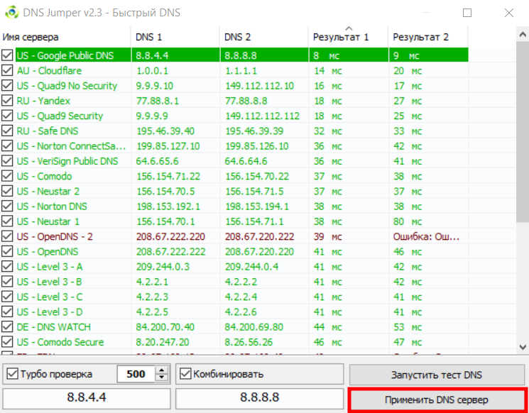The image size is (529, 413).
Task: Click the 149.112.112.112 DNS 2 cell
Action: tap(263, 116)
